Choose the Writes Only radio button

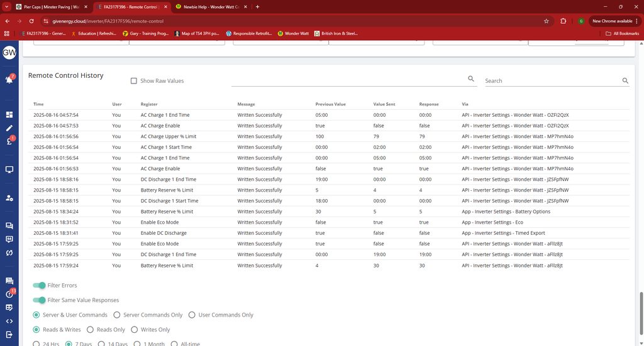pos(135,330)
